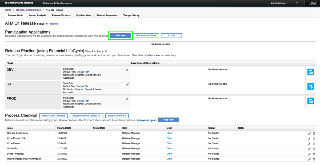The width and height of the screenshot is (320, 165).
Task: Delete the Code Freeze checklist item
Action: pyautogui.click(x=314, y=144)
